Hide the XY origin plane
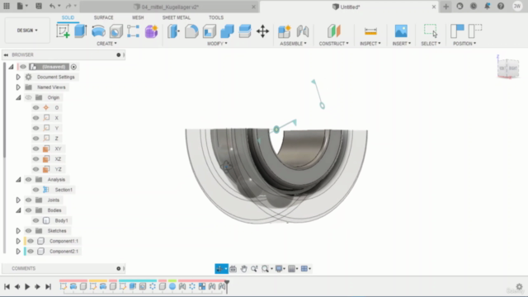 point(35,148)
